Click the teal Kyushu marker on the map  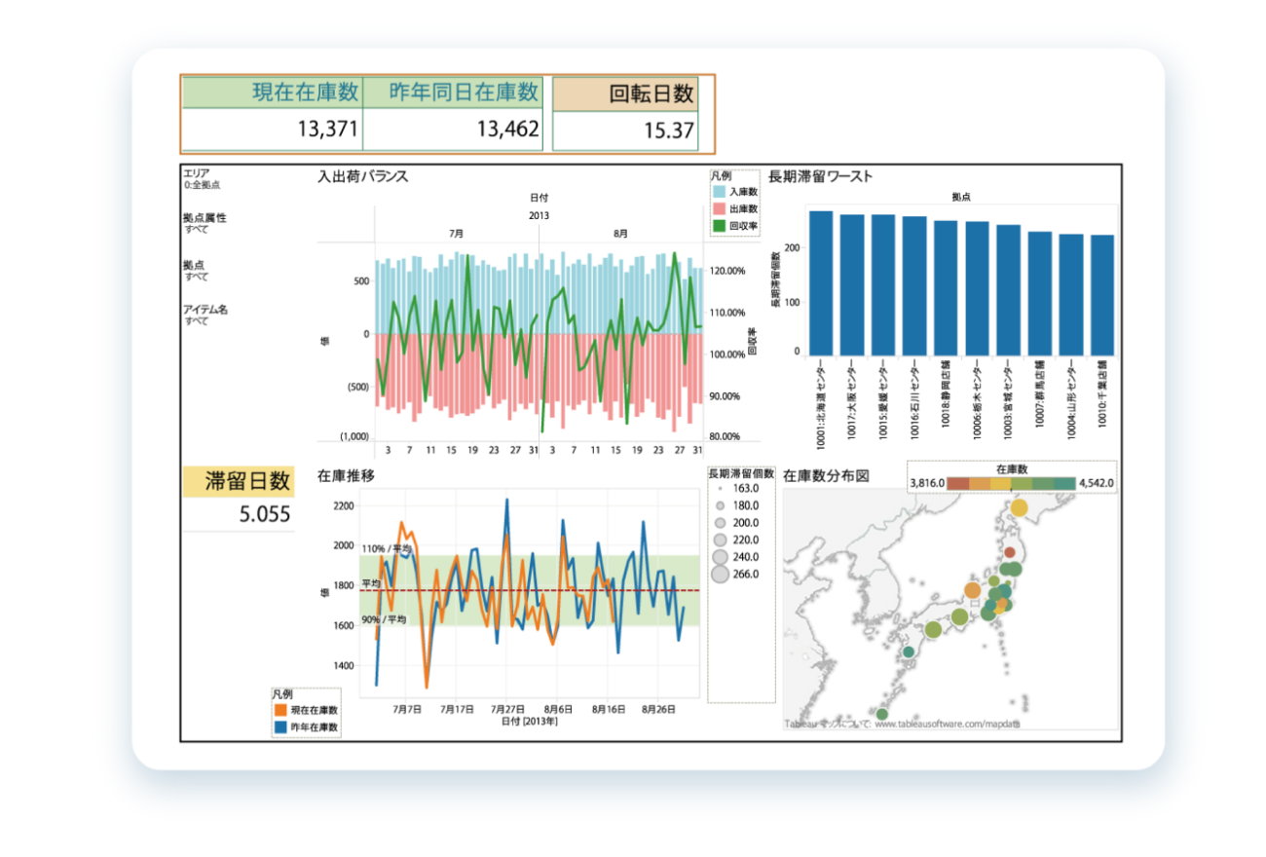pos(909,652)
